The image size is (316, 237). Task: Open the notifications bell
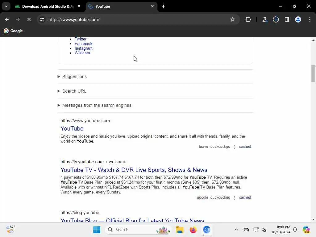[295, 230]
